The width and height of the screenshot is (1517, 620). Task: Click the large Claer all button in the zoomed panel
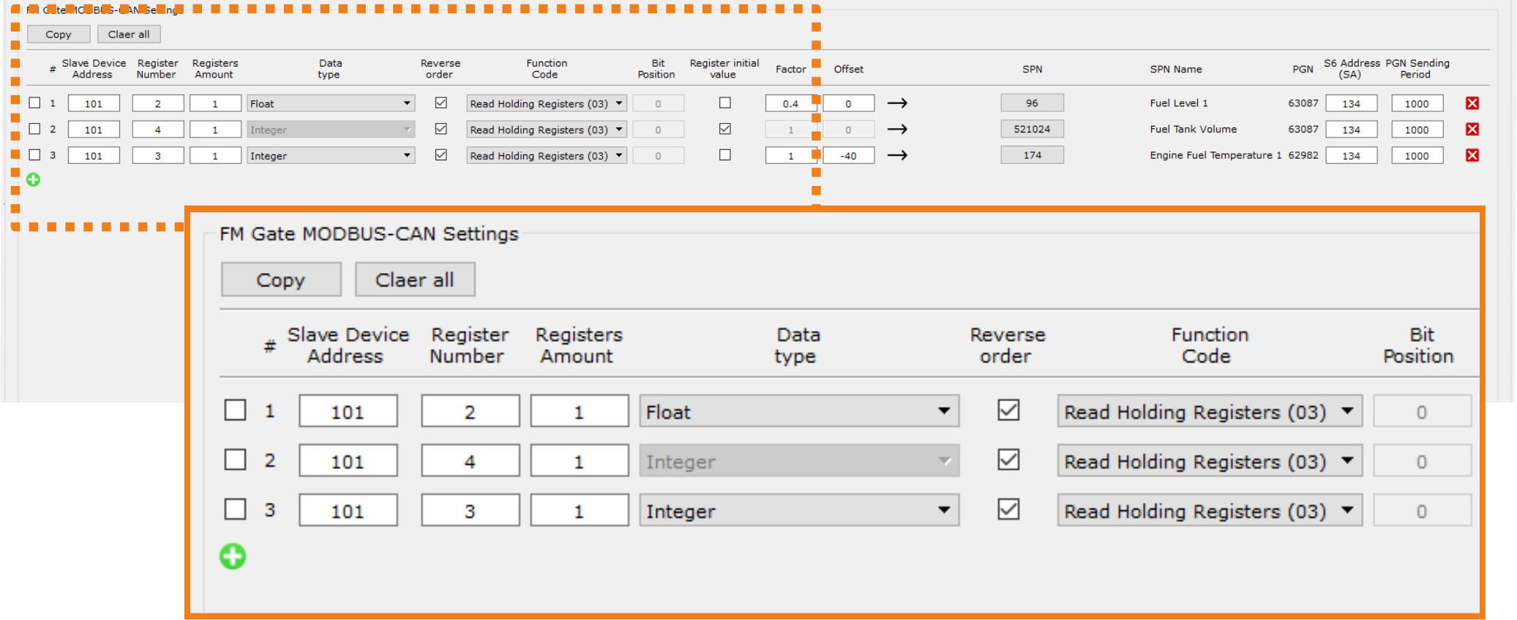click(x=415, y=280)
